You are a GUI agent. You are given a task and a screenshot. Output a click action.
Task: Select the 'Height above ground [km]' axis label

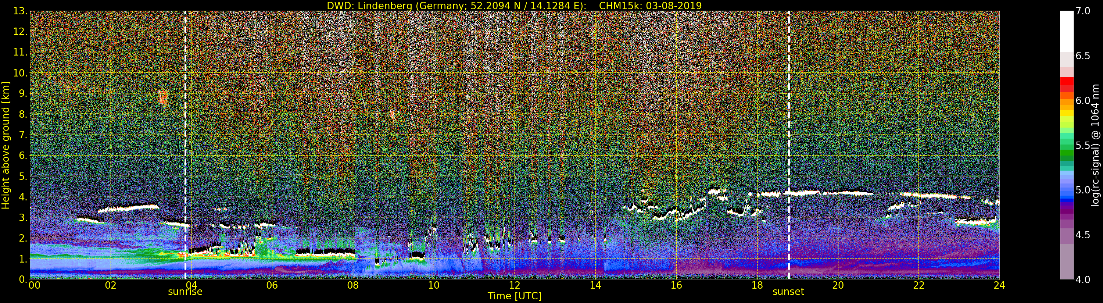(x=6, y=145)
